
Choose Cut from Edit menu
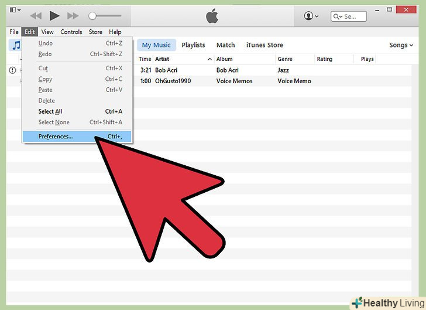point(77,68)
